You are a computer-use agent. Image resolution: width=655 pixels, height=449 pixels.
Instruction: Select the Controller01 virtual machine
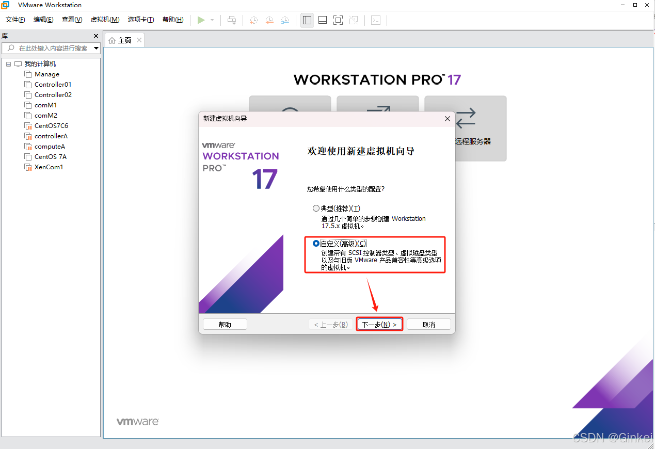(53, 85)
